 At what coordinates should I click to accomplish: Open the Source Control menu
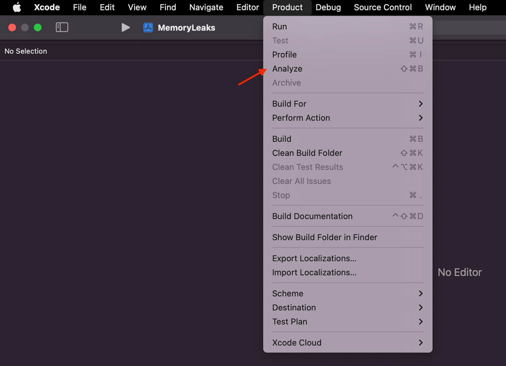click(x=382, y=7)
